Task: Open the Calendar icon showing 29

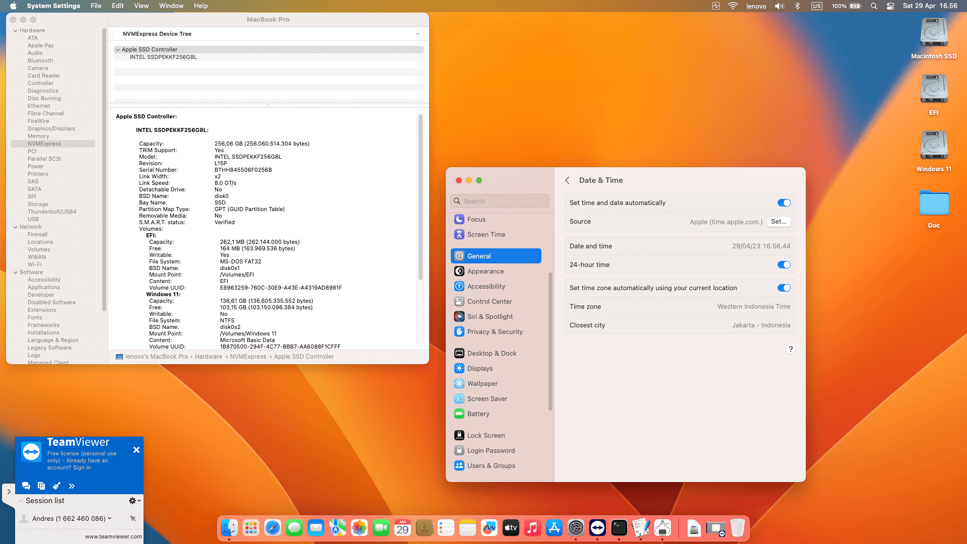Action: pyautogui.click(x=402, y=528)
